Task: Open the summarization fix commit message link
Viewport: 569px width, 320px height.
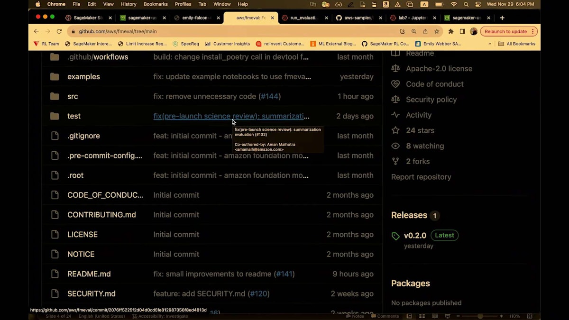Action: click(231, 116)
